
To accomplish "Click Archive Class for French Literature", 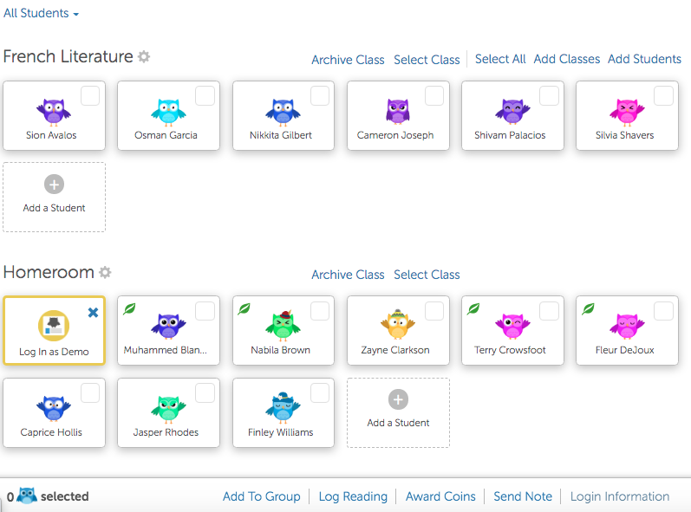I will [348, 60].
